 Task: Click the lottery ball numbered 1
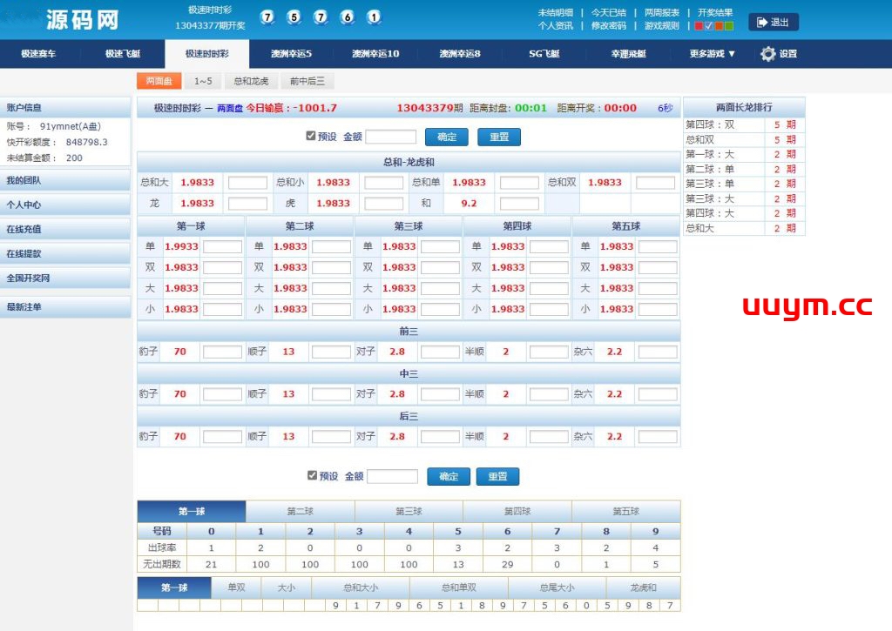click(x=375, y=17)
